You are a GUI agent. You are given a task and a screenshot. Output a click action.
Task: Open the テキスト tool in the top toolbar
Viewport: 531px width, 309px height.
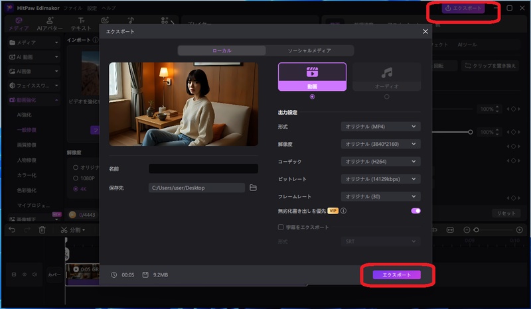tap(81, 23)
